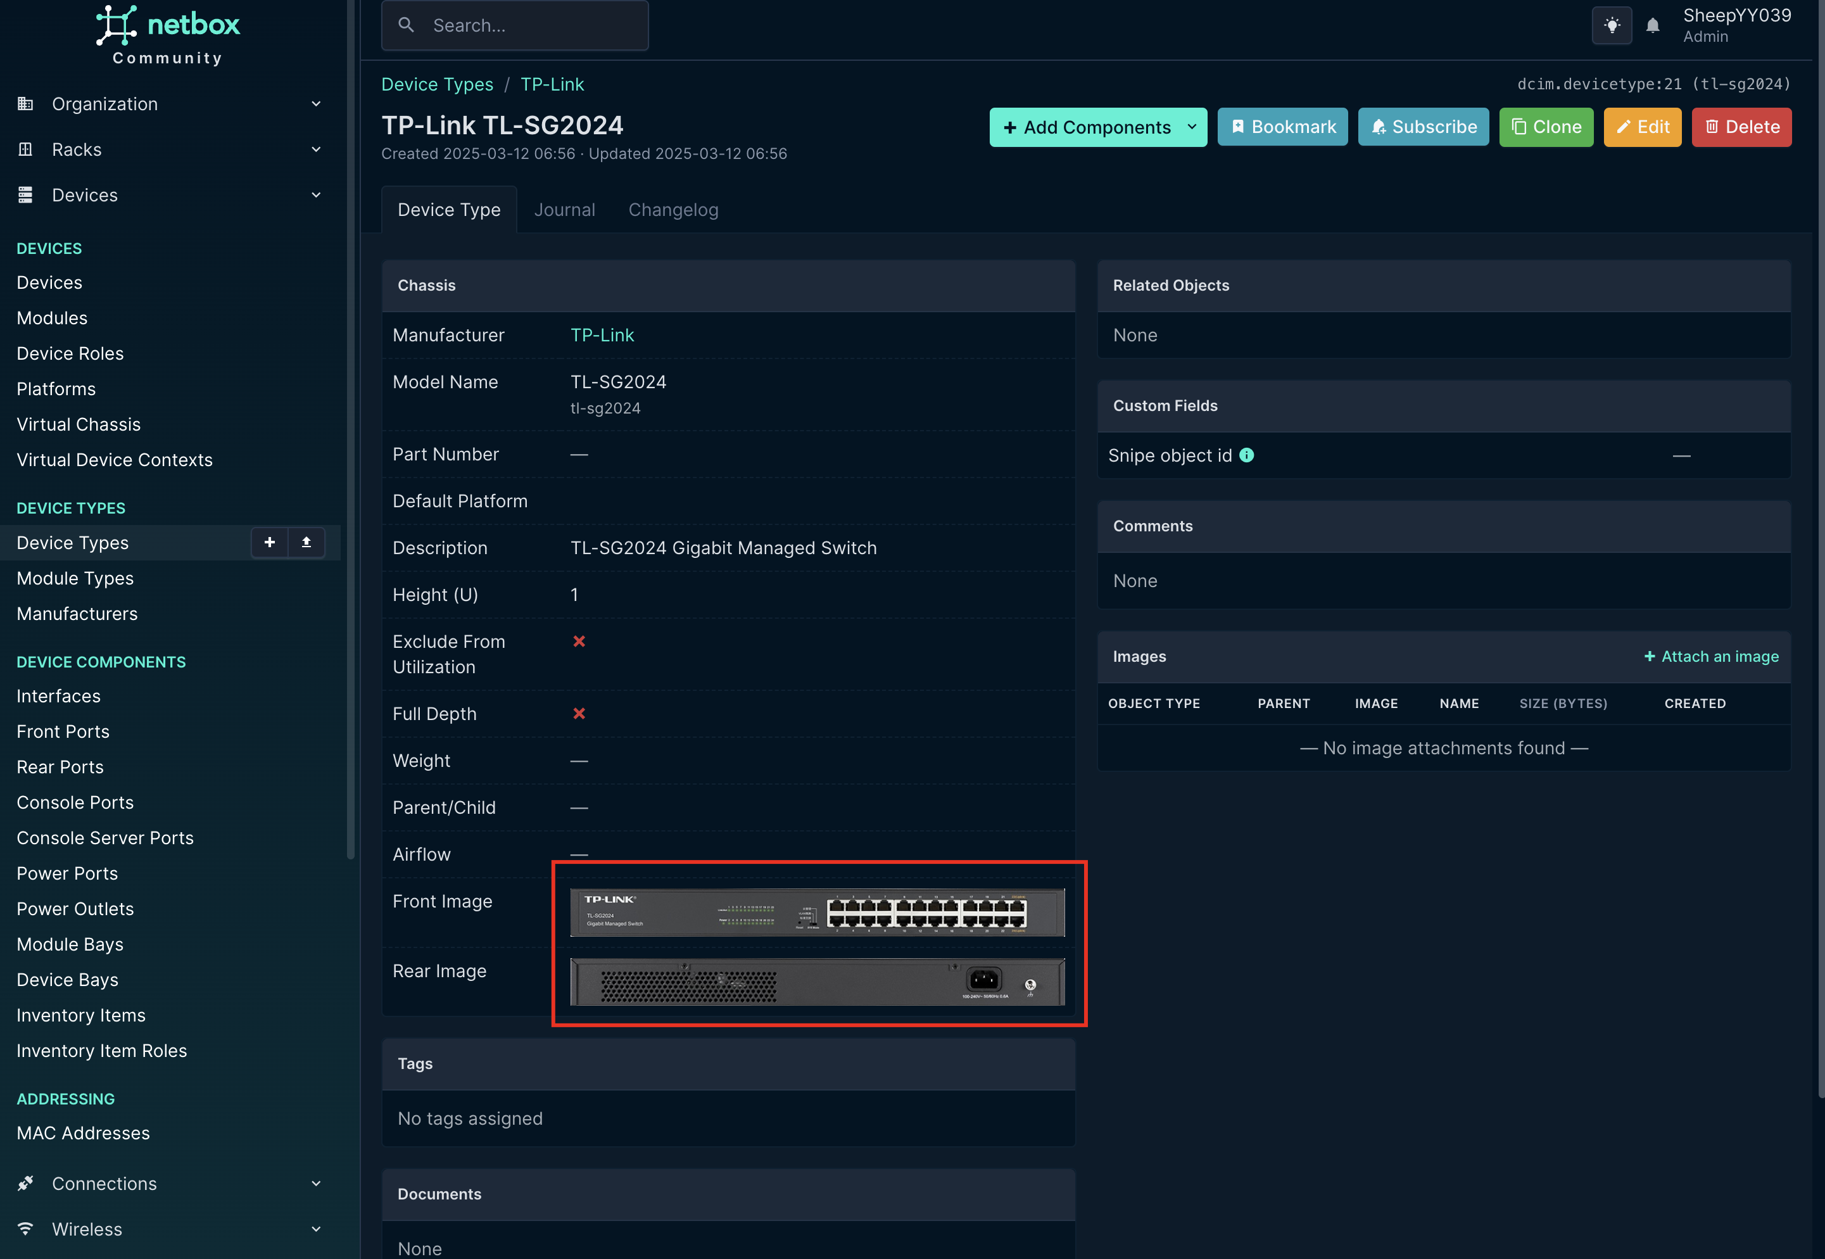Viewport: 1825px width, 1259px height.
Task: Open SheepYY039 Admin user menu
Action: (x=1737, y=25)
